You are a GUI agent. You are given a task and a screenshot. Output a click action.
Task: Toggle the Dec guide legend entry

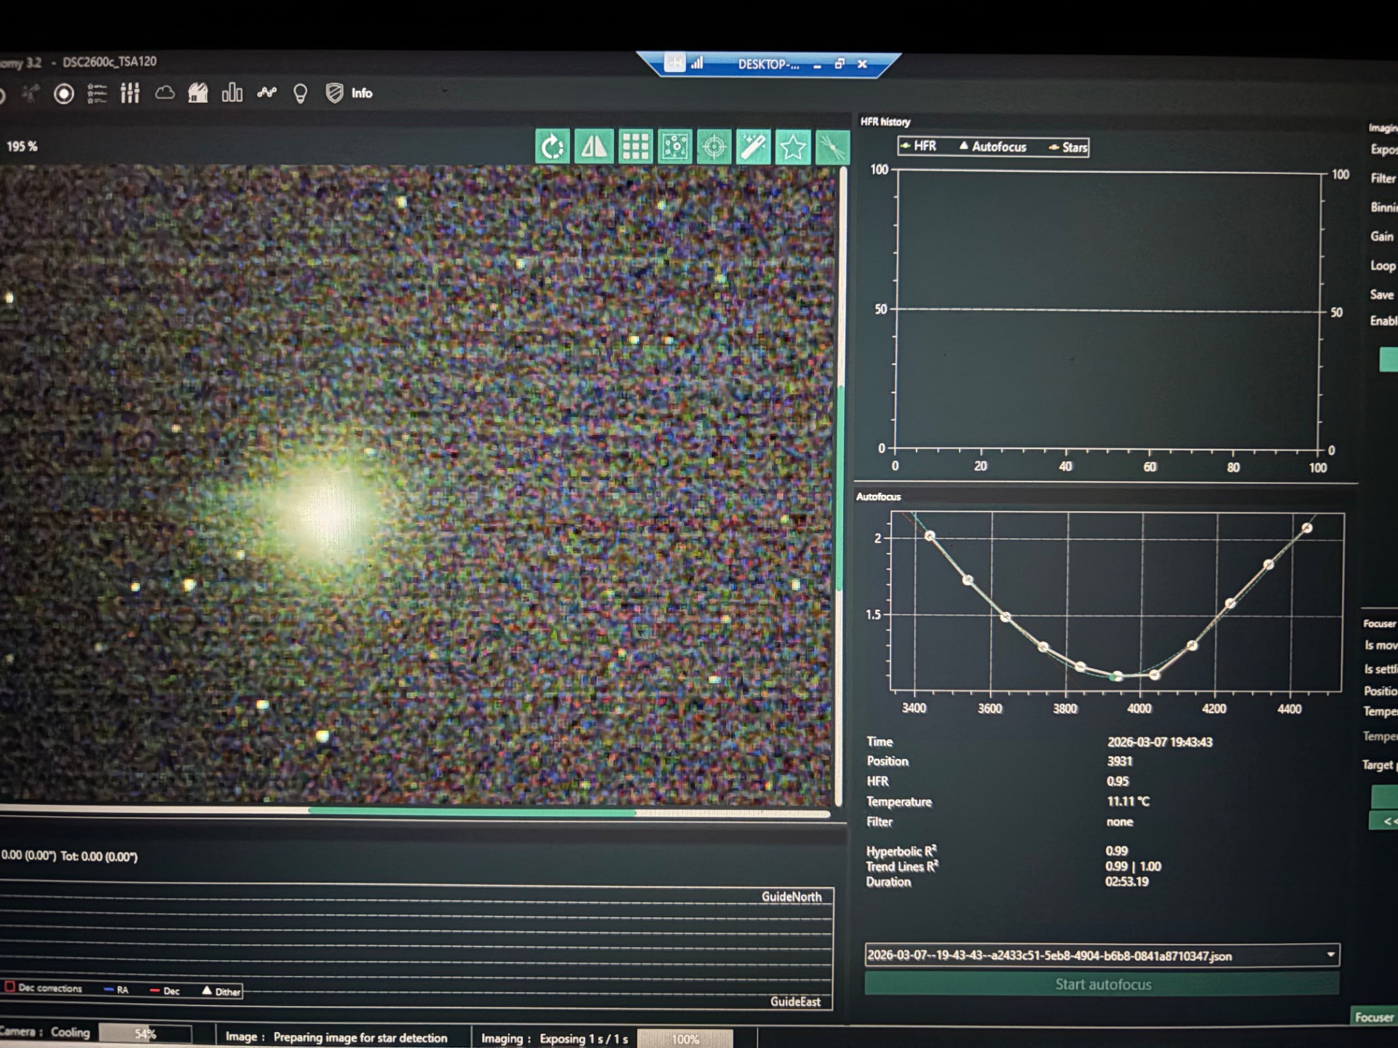[165, 991]
